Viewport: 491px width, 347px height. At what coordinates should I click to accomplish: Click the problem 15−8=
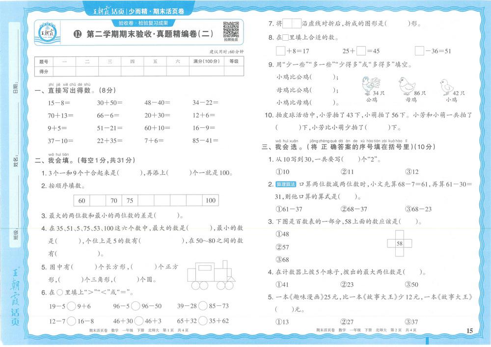click(x=59, y=103)
